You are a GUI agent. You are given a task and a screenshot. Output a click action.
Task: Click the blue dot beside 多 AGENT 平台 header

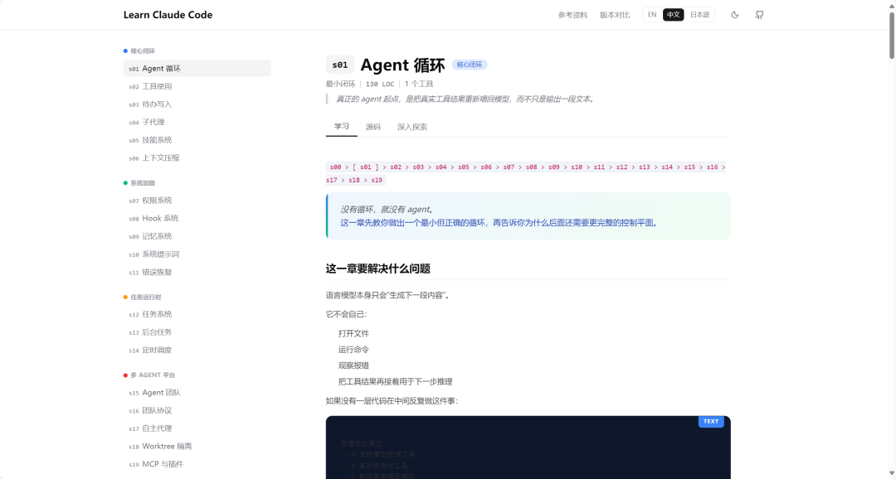click(x=126, y=375)
